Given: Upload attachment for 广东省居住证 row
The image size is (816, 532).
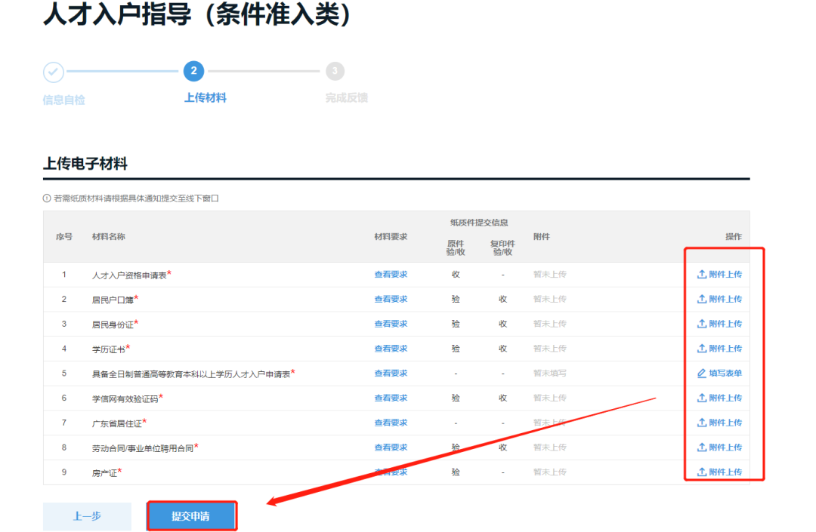Looking at the screenshot, I should (719, 423).
